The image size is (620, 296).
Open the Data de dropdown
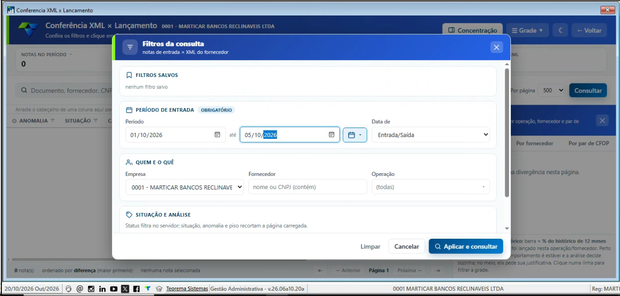[430, 135]
